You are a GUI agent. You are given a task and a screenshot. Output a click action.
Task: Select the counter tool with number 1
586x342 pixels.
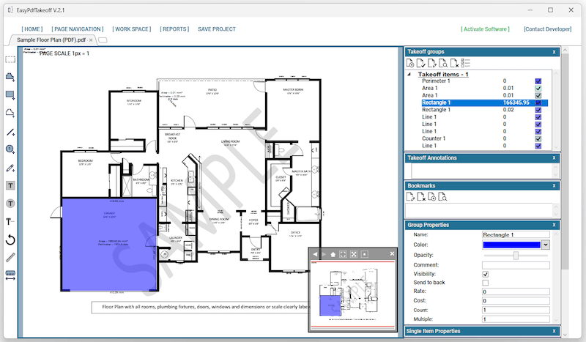tap(10, 149)
